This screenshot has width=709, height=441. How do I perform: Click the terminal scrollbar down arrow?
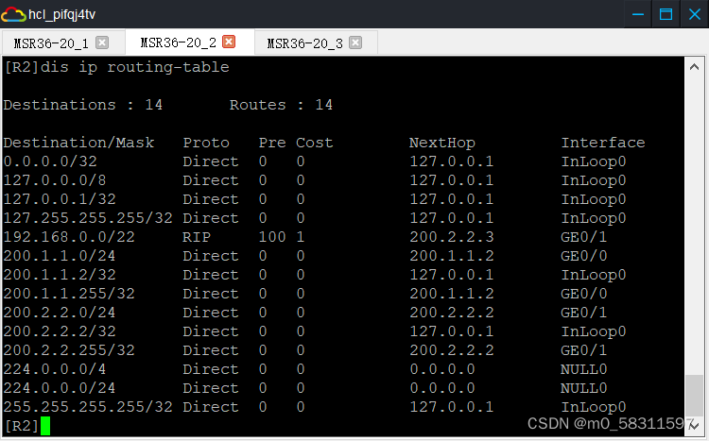[695, 426]
